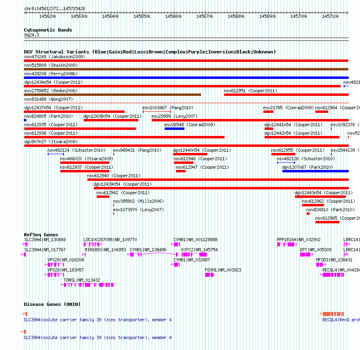Click the dgv12439n54 (Cooper2011) label
The image size is (360, 350).
(123, 184)
